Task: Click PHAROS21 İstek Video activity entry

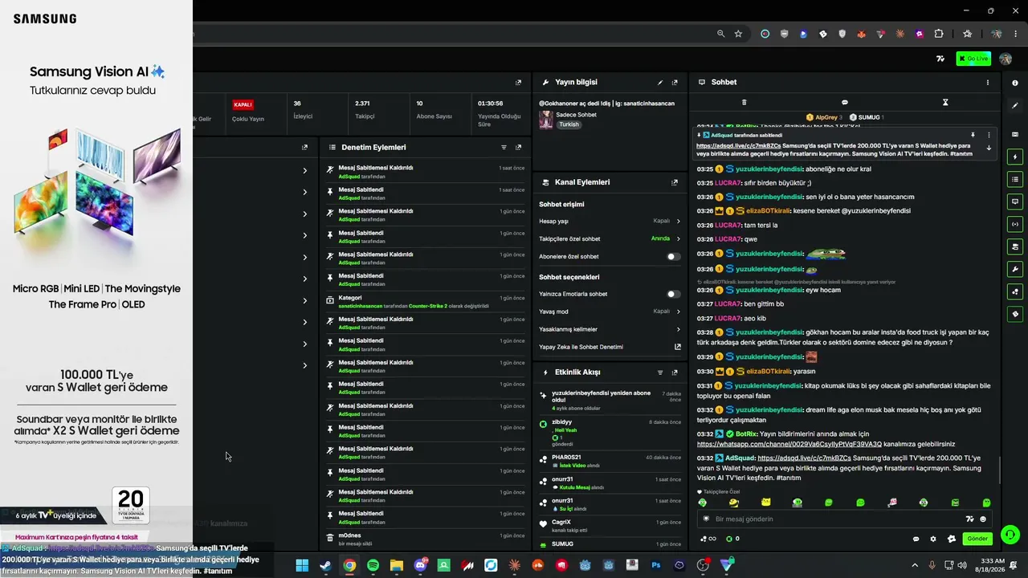Action: click(610, 461)
